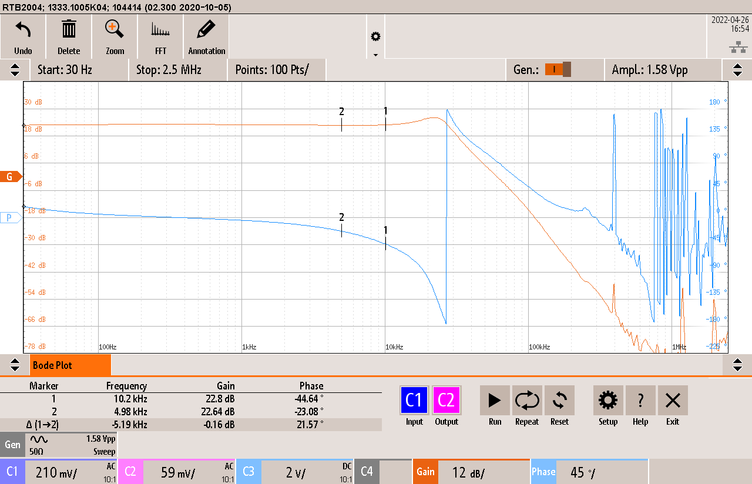Click the Help question mark button

pos(640,401)
